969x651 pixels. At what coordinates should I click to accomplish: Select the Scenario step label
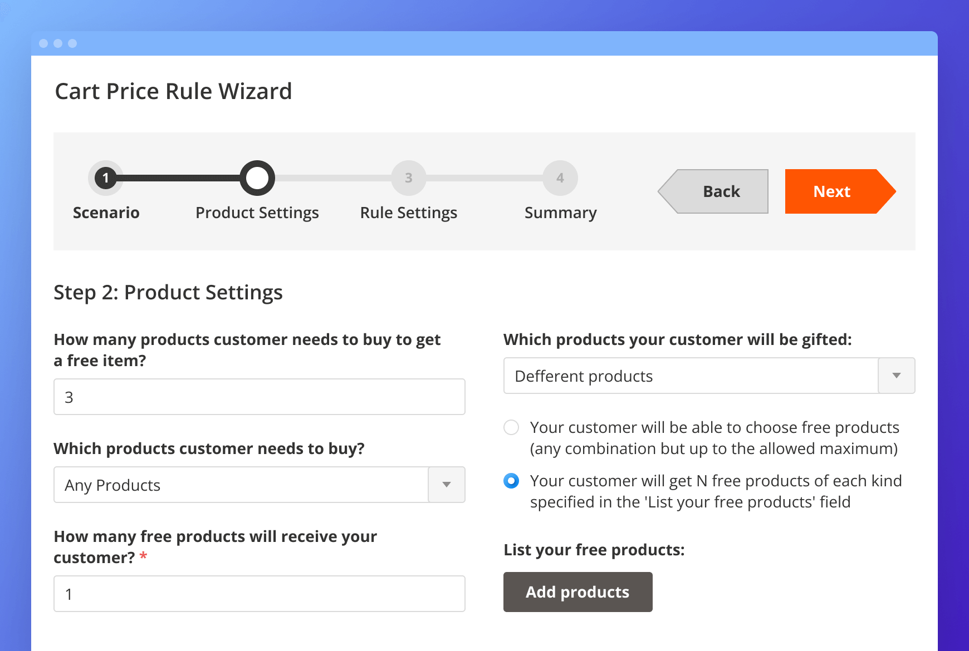pos(106,212)
